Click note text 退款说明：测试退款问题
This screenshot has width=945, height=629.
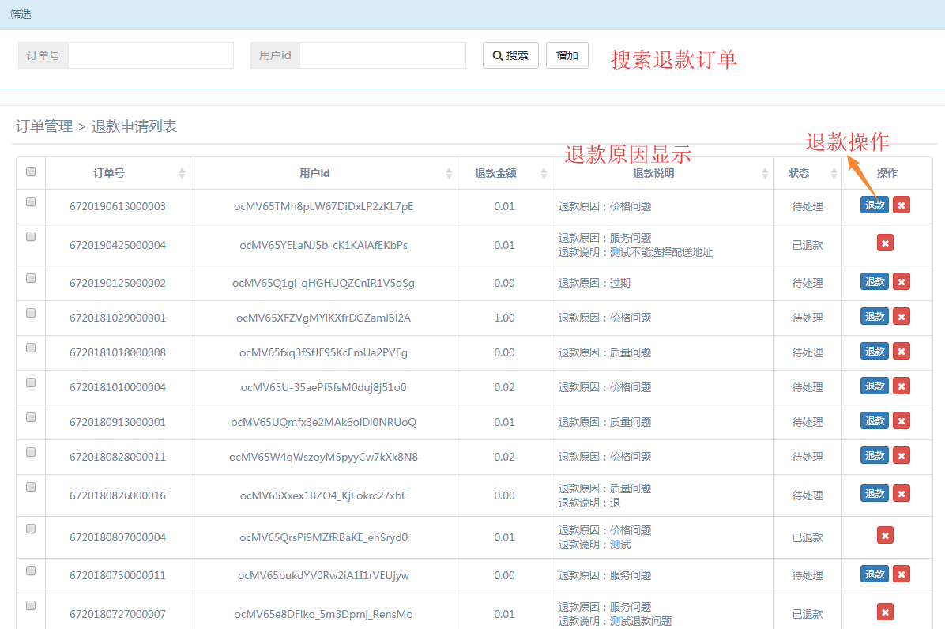pyautogui.click(x=615, y=621)
